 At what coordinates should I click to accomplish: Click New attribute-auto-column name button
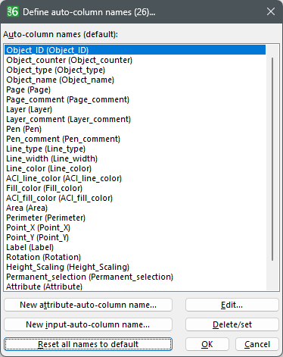(x=88, y=305)
